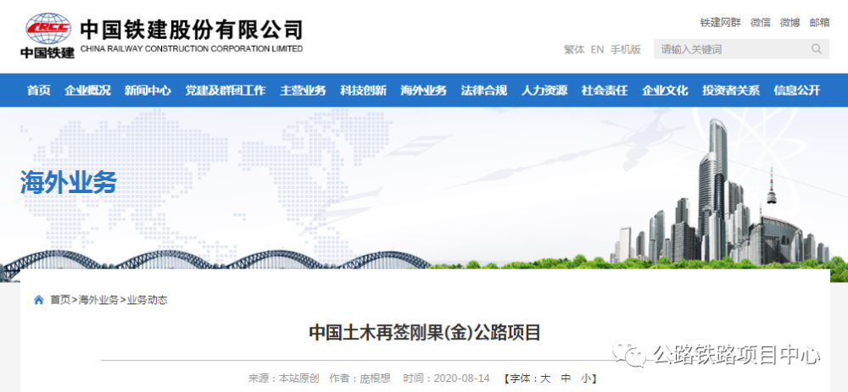Open the 首页 navigation menu item
Screen dimensions: 848x392
[39, 91]
